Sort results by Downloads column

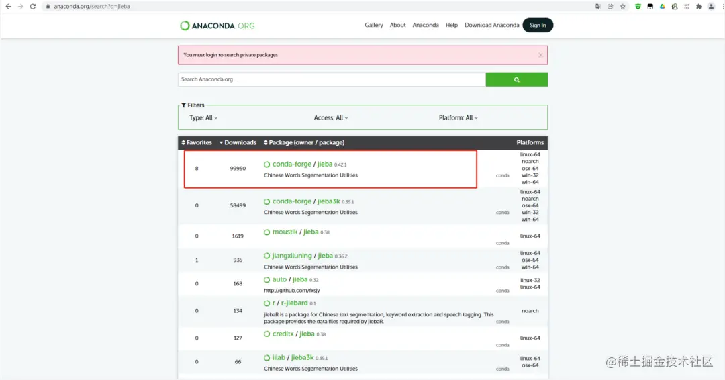click(x=238, y=142)
